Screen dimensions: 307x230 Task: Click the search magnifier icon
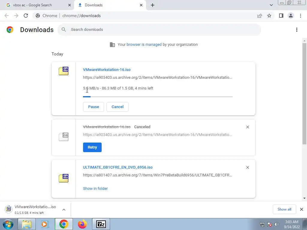pyautogui.click(x=64, y=30)
